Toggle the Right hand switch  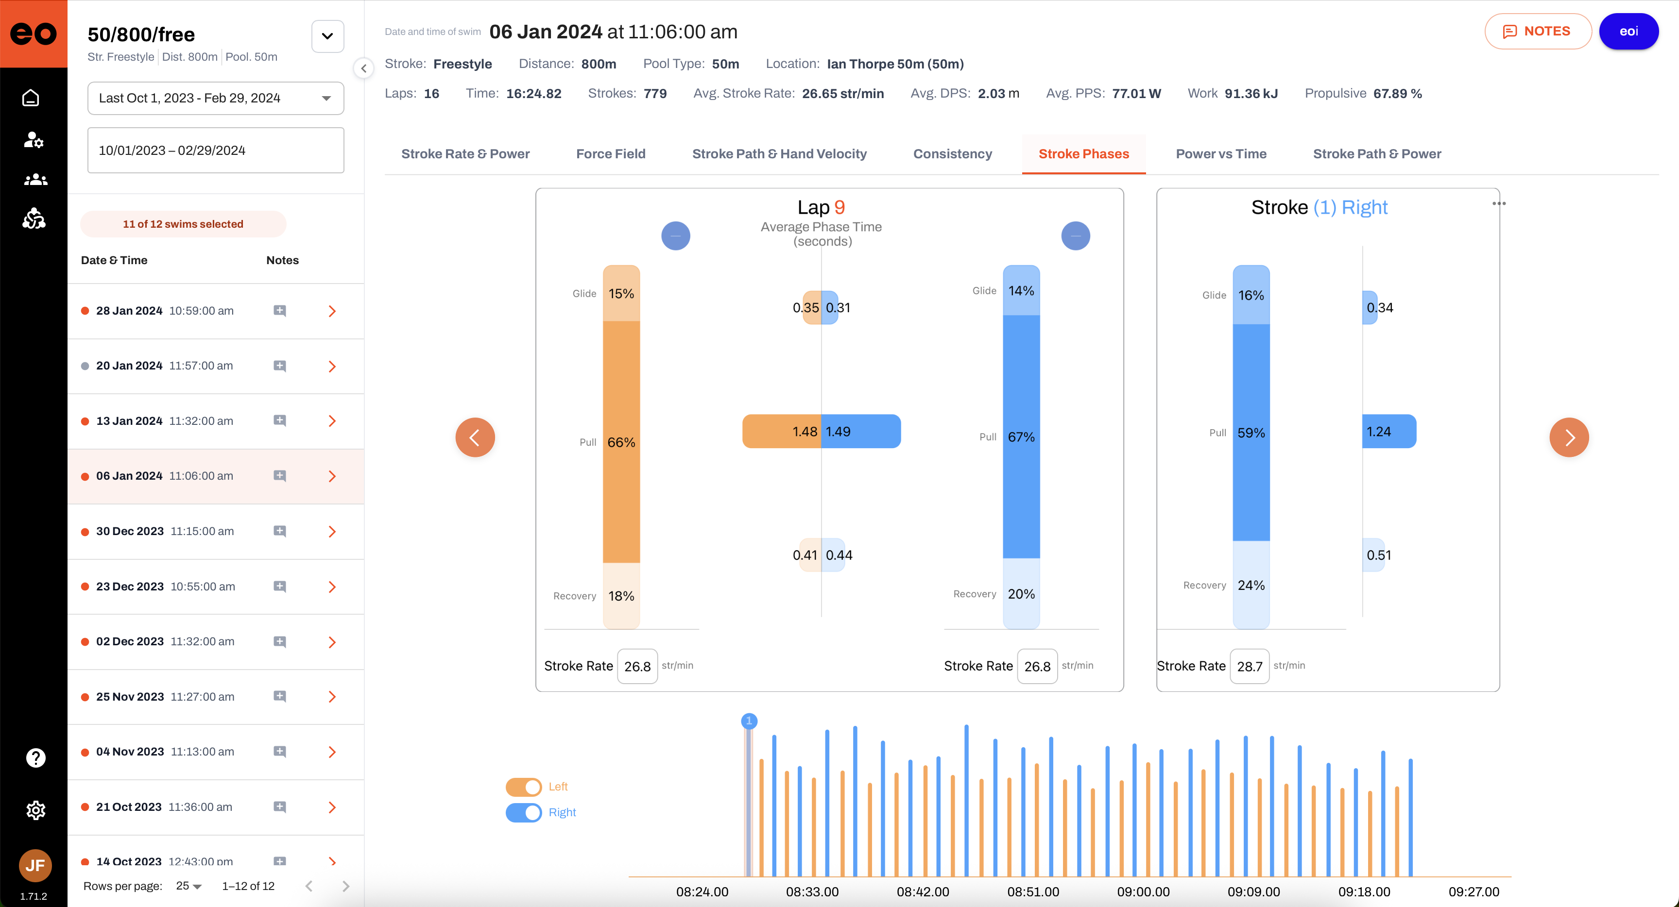(523, 812)
